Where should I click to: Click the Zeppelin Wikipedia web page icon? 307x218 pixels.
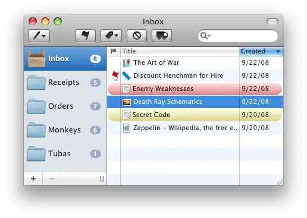click(127, 128)
